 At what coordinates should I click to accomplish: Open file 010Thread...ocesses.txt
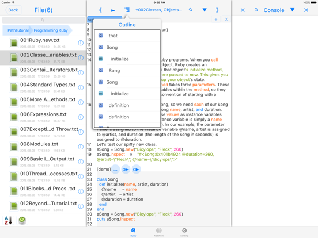click(43, 176)
